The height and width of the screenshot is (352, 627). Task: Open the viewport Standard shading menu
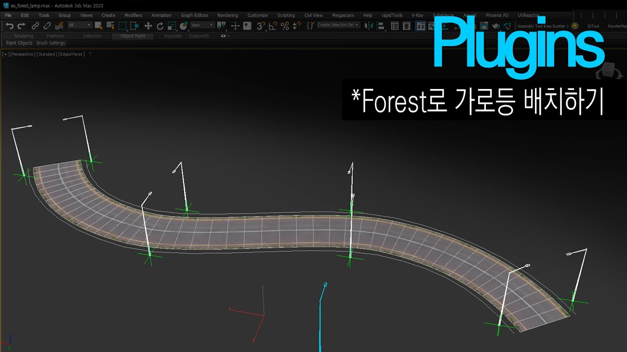[x=47, y=54]
